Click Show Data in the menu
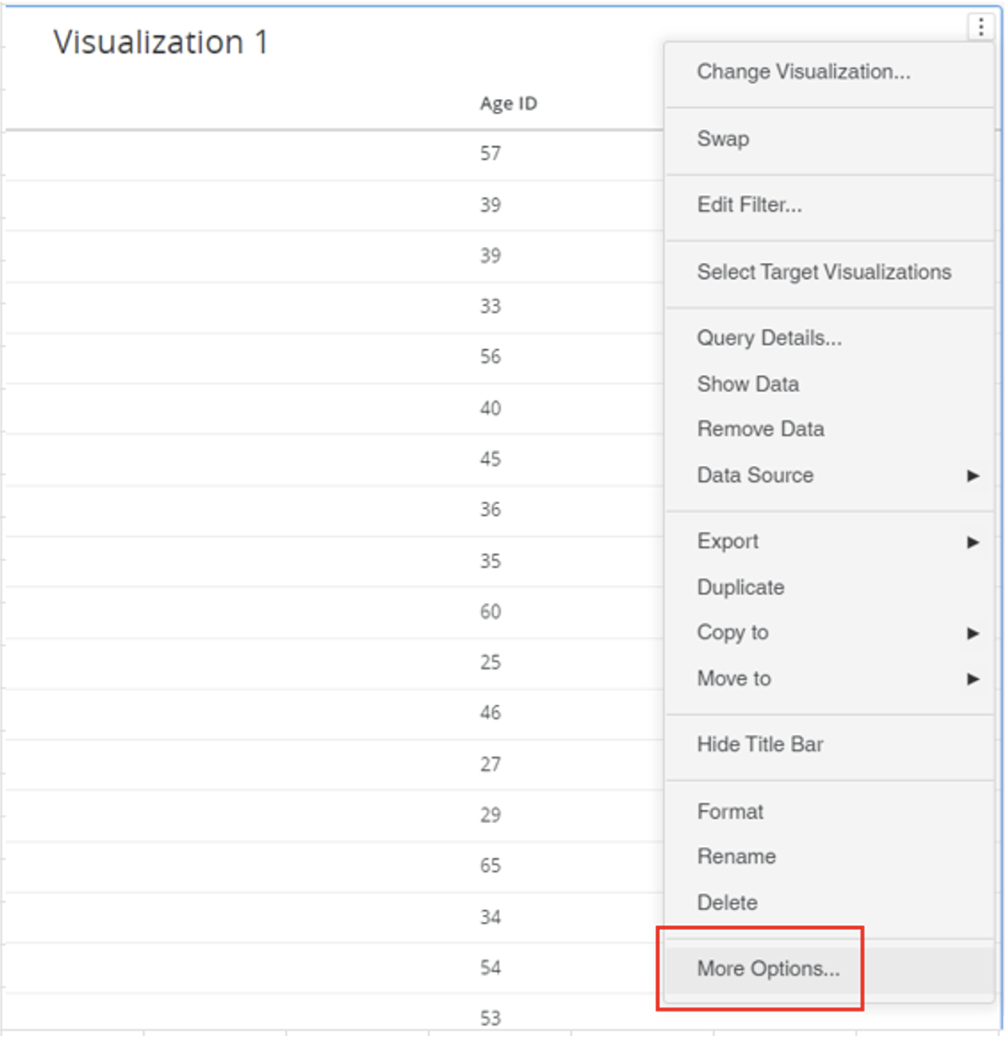The width and height of the screenshot is (1005, 1037). (748, 383)
